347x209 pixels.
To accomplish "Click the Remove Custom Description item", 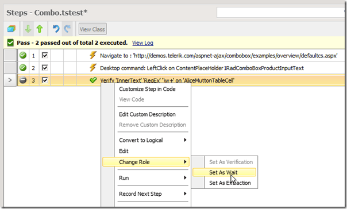I will [x=152, y=125].
